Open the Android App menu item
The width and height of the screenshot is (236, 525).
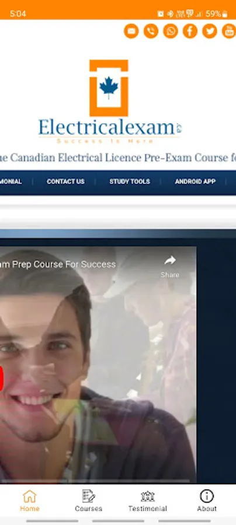tap(195, 181)
